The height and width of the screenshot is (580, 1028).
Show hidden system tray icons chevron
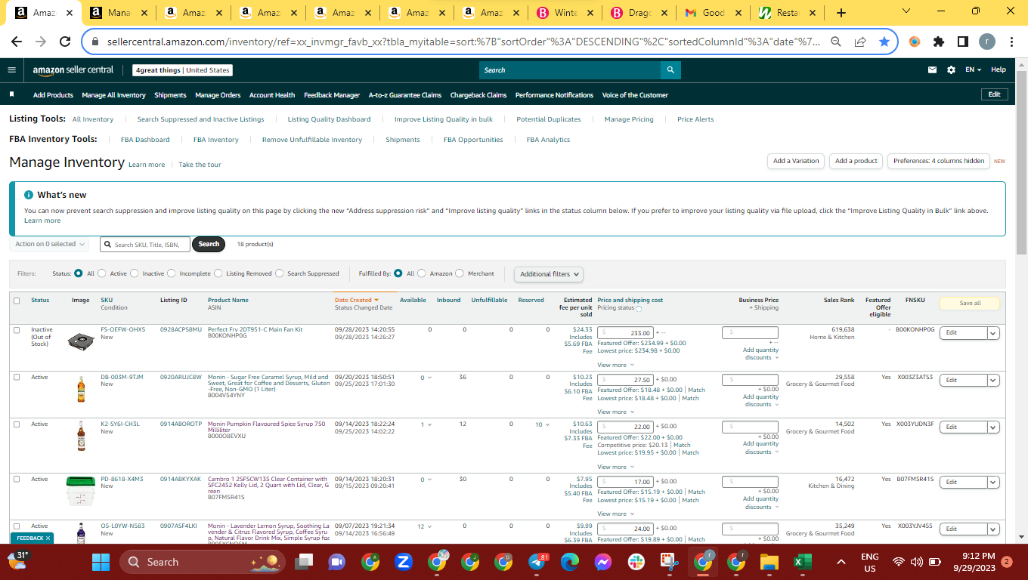[x=841, y=562]
